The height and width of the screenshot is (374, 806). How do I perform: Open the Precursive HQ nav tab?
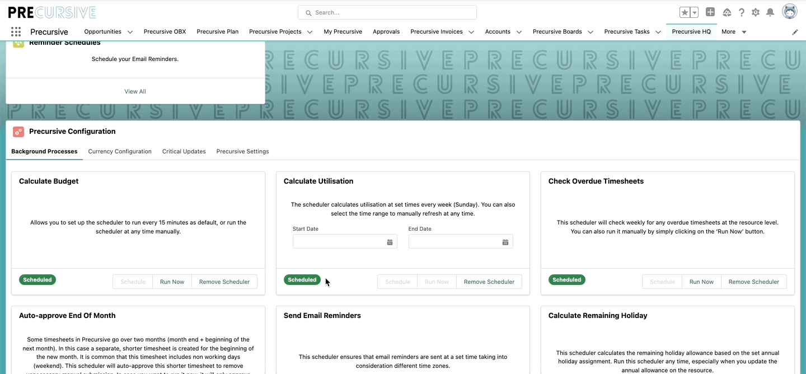coord(691,32)
